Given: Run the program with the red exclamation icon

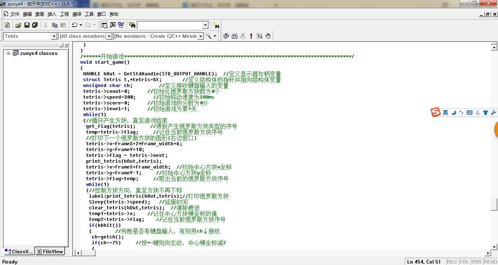Looking at the screenshot, I should coord(251,36).
